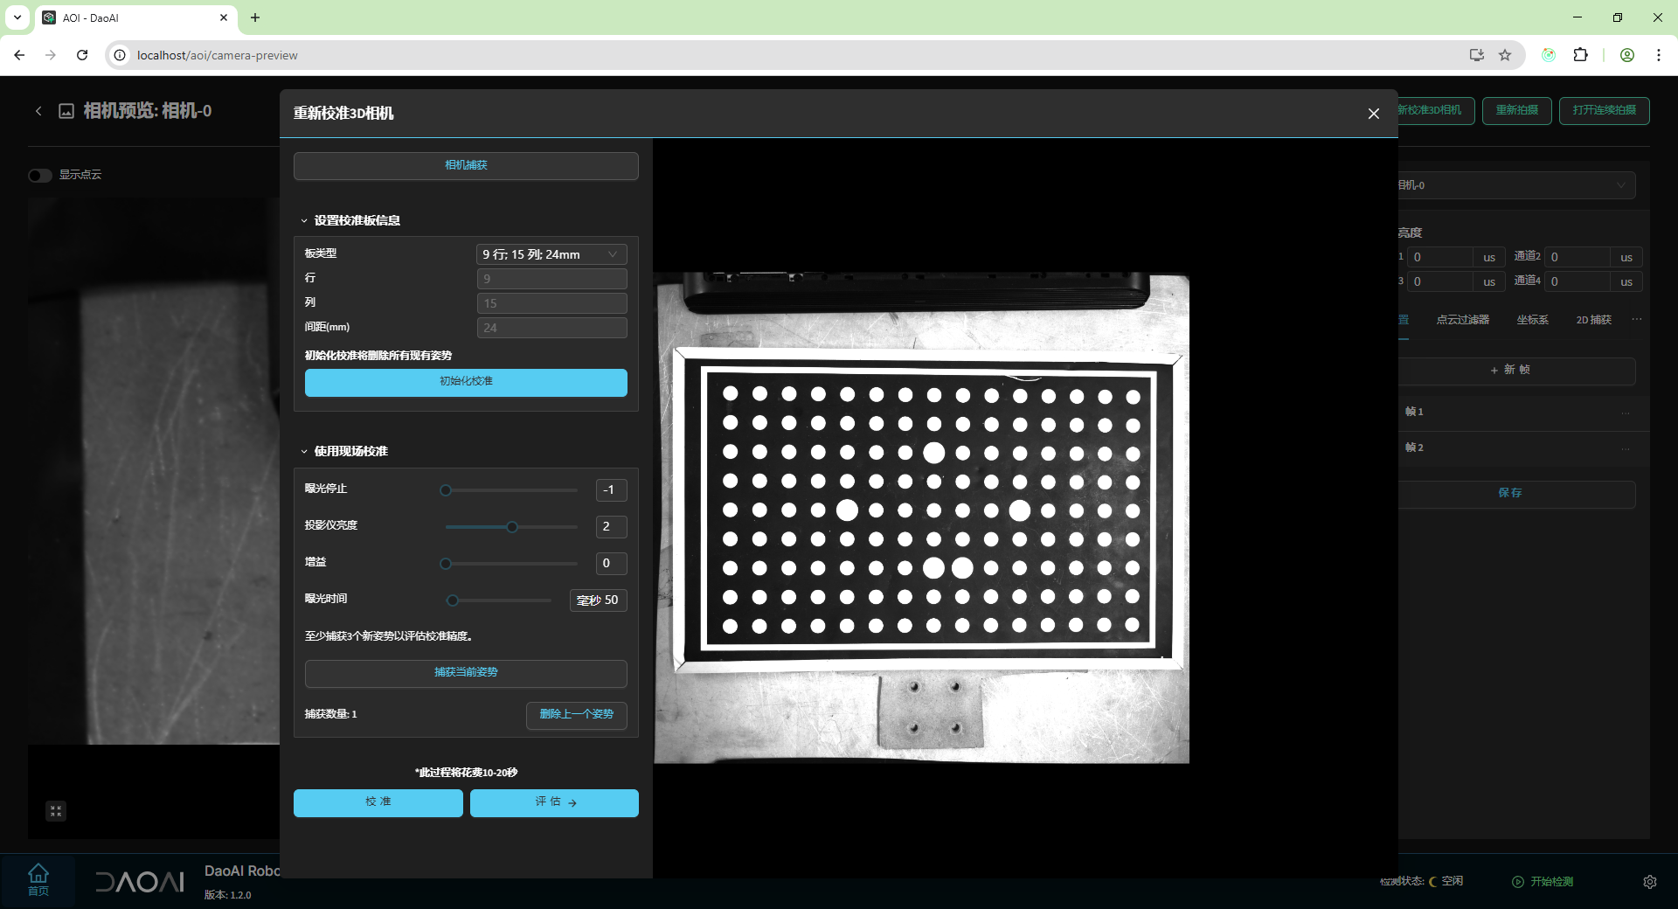This screenshot has height=909, width=1678.
Task: Click the 保存 button
Action: point(1516,494)
